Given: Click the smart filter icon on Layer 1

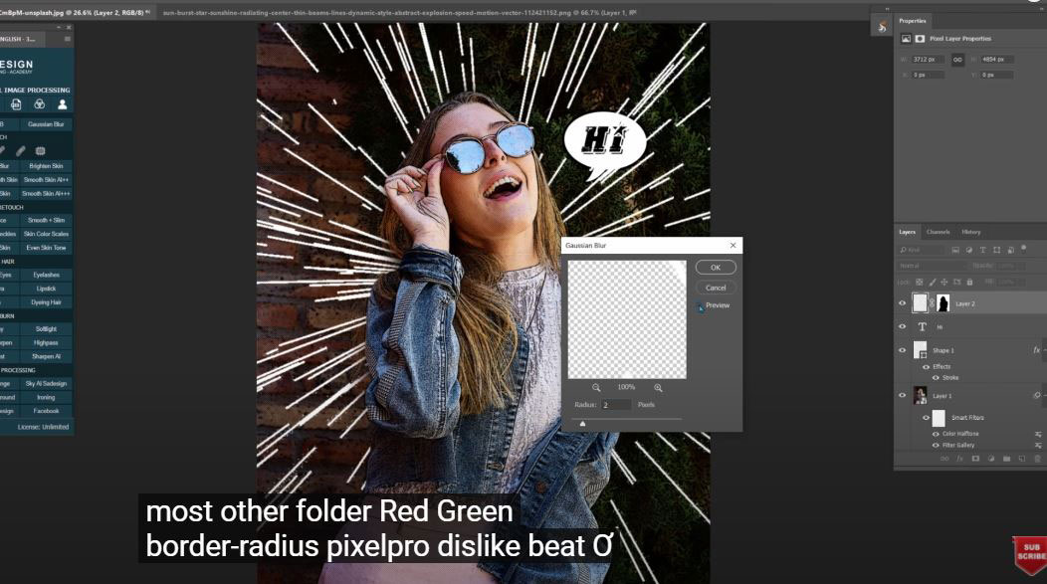Looking at the screenshot, I should coord(1037,395).
